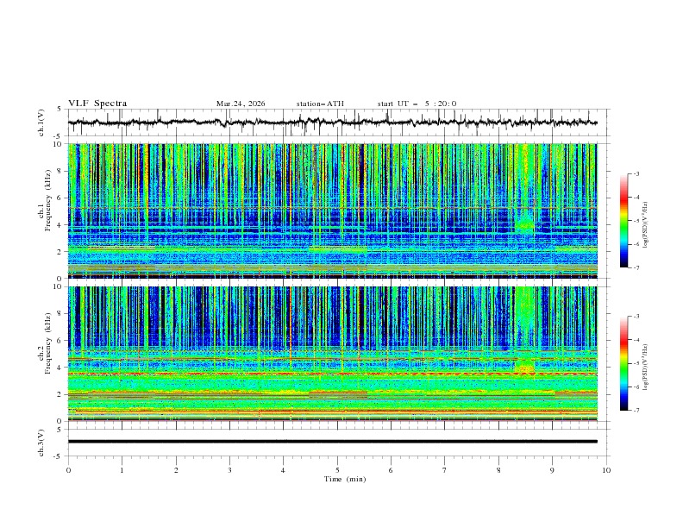This screenshot has width=683, height=528.
Task: Click the '-7' value on ch.2 colorbar
Action: 636,411
